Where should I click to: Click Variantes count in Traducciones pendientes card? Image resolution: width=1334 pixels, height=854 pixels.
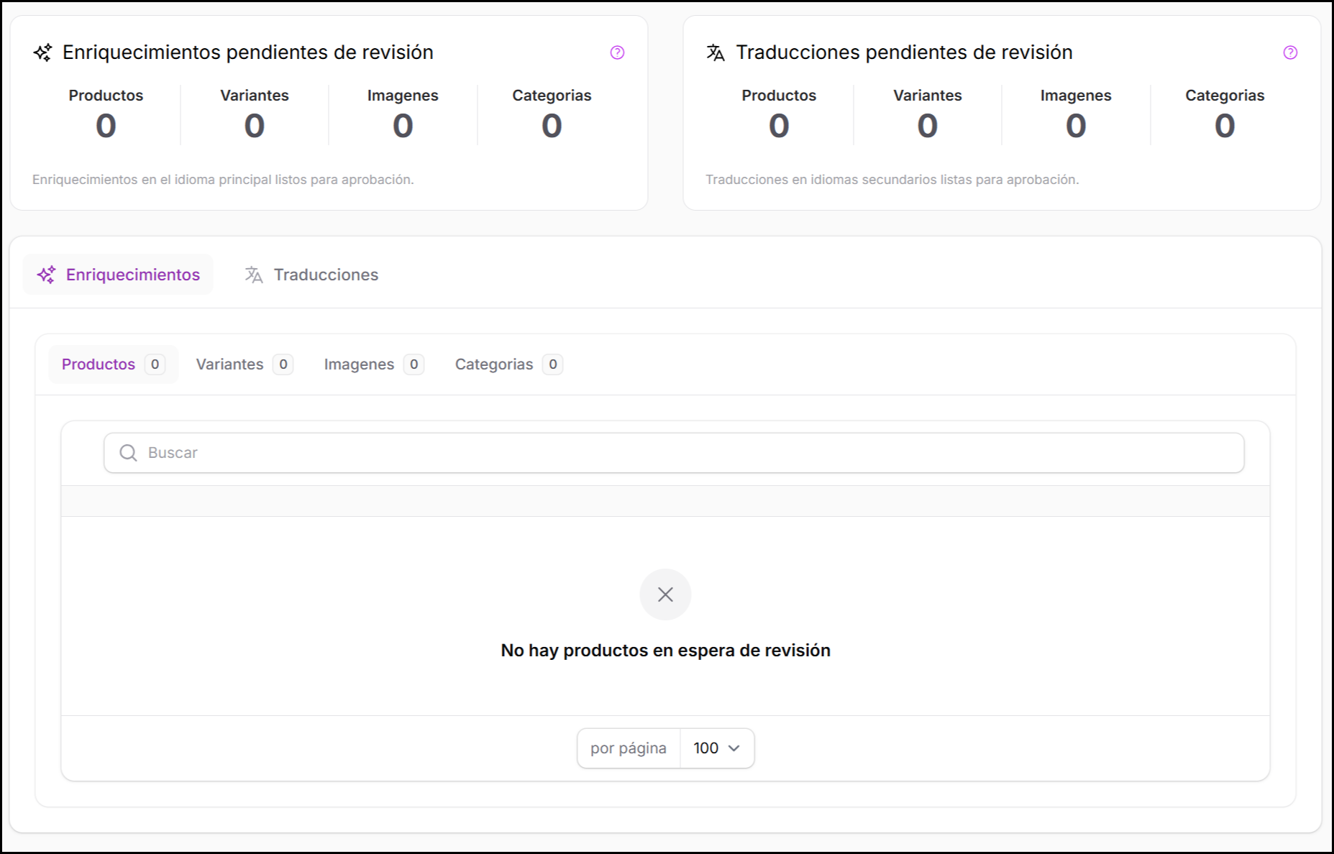927,127
